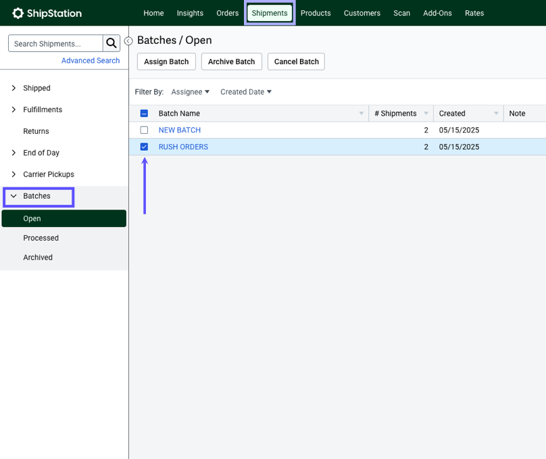
Task: Click the shipment count in NEW BATCH row
Action: pyautogui.click(x=426, y=130)
